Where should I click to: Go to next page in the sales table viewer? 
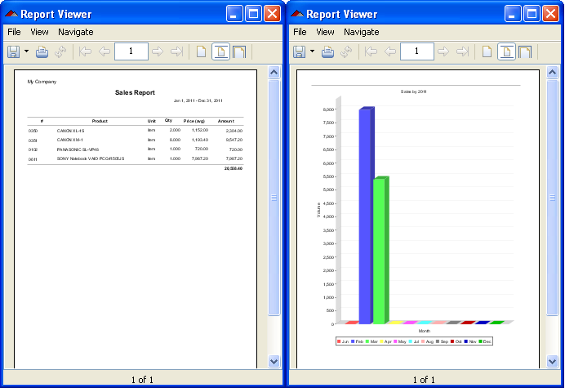[157, 52]
